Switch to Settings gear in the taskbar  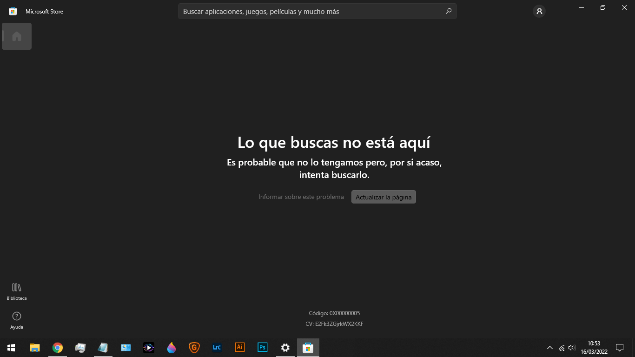pyautogui.click(x=285, y=348)
